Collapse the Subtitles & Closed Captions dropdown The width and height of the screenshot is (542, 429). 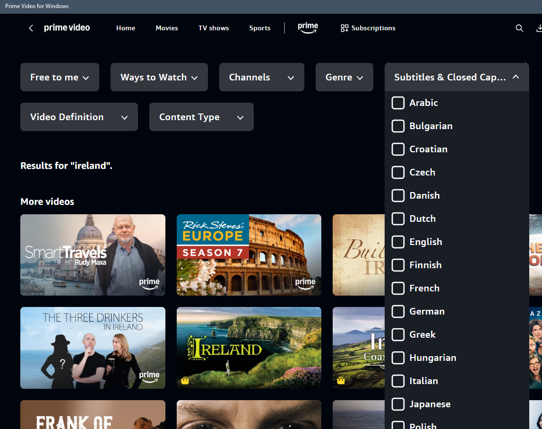(x=456, y=77)
